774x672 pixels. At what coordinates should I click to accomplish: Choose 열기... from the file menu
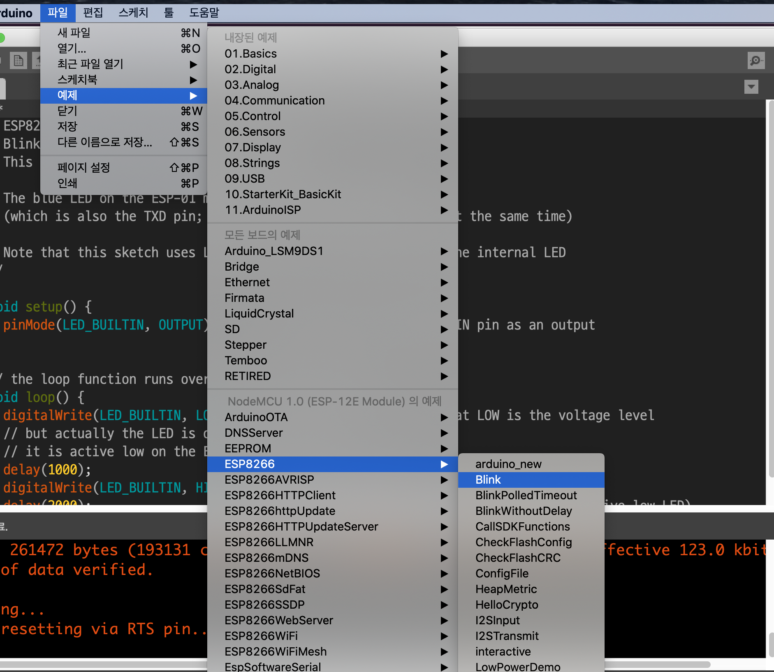coord(123,49)
